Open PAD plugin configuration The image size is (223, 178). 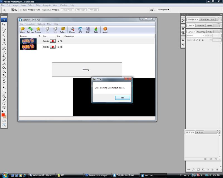click(x=96, y=30)
